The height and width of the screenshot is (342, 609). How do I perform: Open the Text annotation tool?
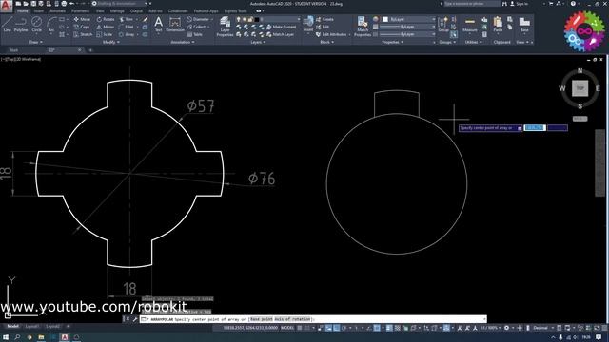158,24
